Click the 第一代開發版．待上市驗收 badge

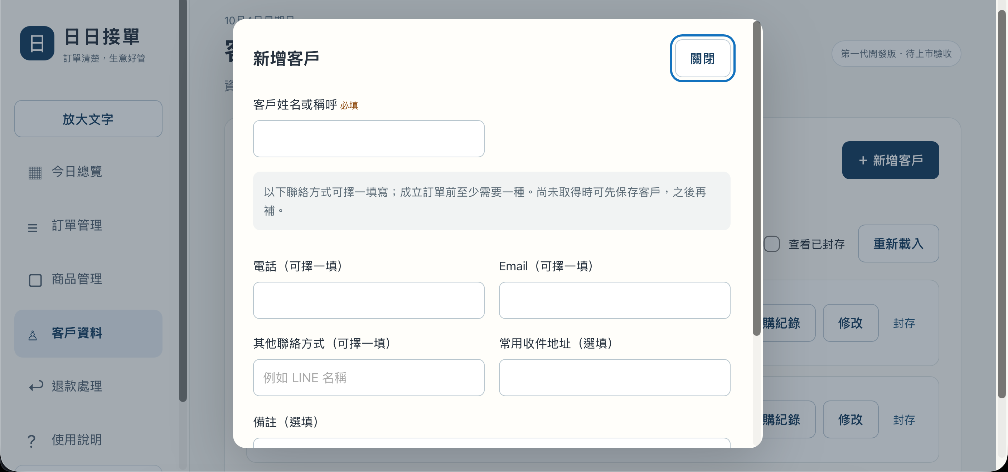tap(896, 54)
